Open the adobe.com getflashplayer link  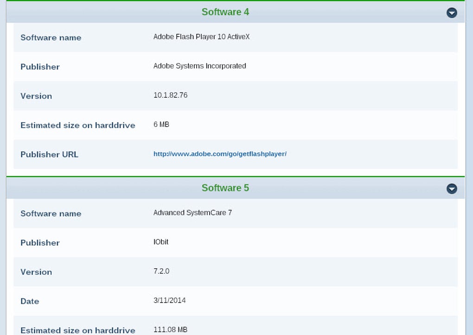pos(220,154)
